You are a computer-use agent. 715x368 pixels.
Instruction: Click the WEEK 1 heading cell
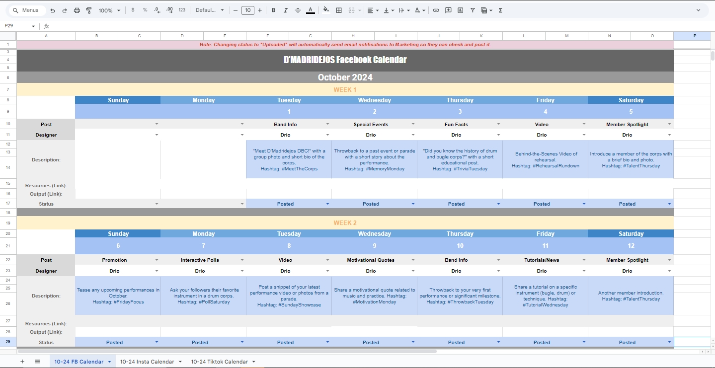pos(345,90)
